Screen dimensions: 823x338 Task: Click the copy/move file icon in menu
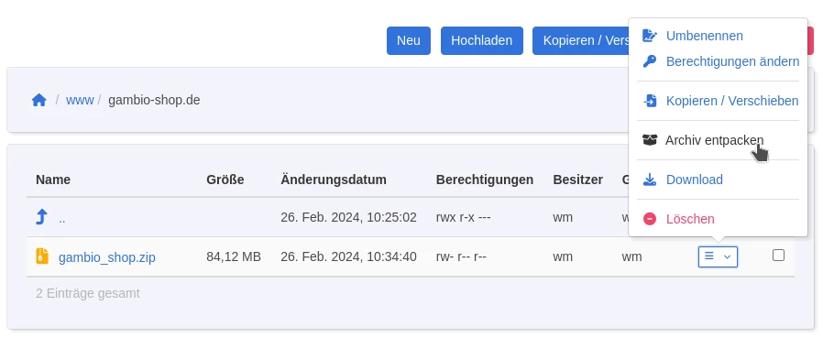[650, 101]
